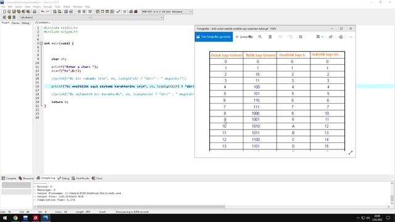
Task: Run Syntax Check using the checkmark icon
Action: (118, 12)
